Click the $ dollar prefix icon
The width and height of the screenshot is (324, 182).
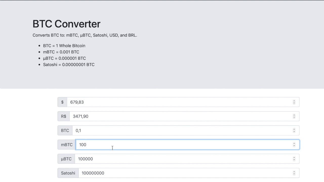coord(62,102)
